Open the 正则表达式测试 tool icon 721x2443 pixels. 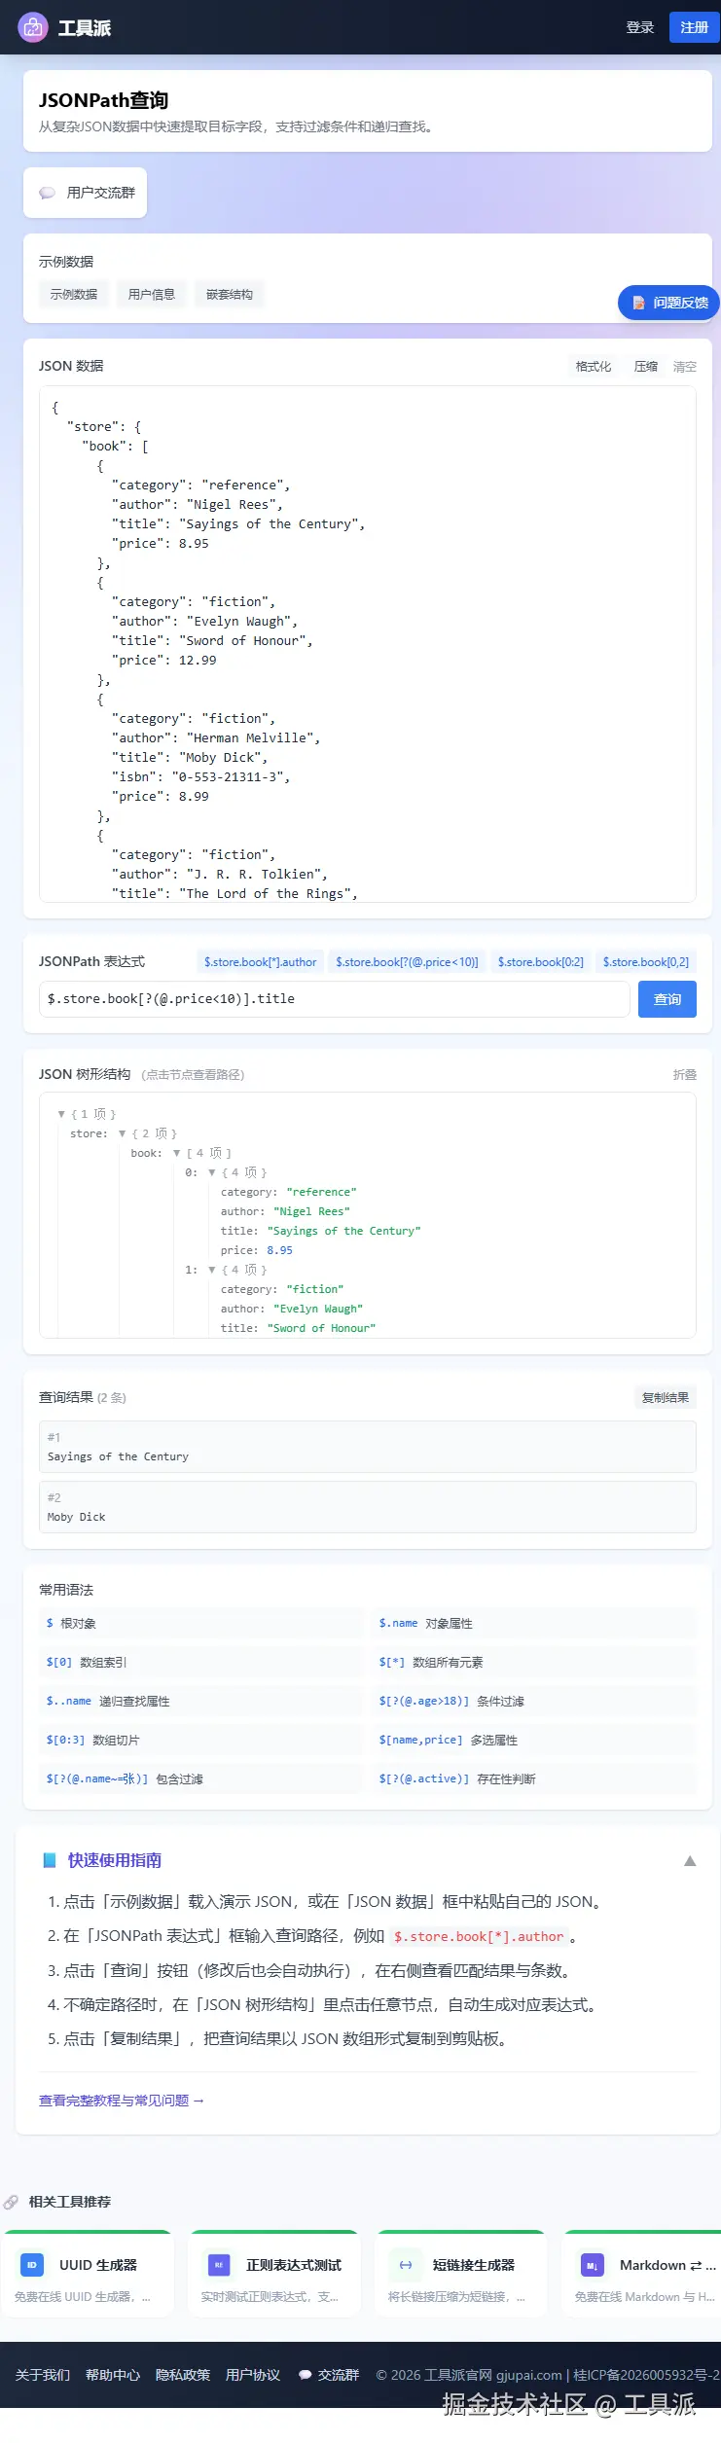219,2265
